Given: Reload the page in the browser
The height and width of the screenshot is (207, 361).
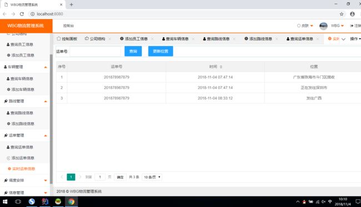Looking at the screenshot, I should point(22,14).
